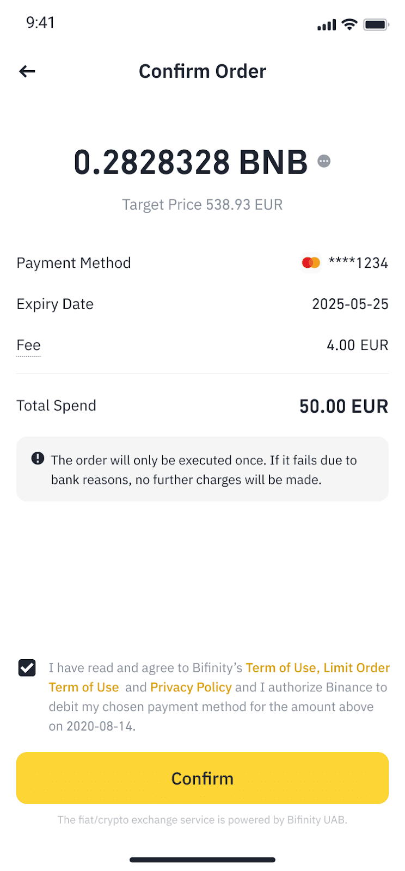The width and height of the screenshot is (405, 871).
Task: Tap the 9:41 status bar clock
Action: click(40, 23)
